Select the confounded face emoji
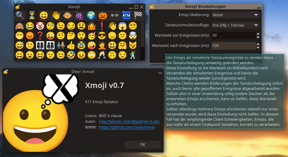Image resolution: width=288 pixels, height=157 pixels. click(x=81, y=55)
